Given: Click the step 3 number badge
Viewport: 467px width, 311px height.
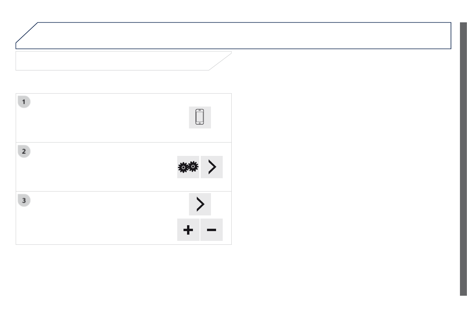Looking at the screenshot, I should [x=24, y=200].
